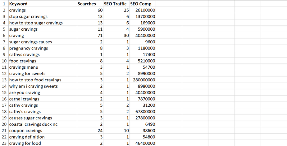
Task: Click the cell 'cravings' in row 2
Action: pyautogui.click(x=43, y=10)
